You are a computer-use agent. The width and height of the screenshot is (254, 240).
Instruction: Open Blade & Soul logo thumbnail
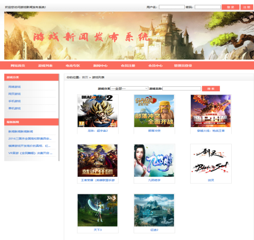click(x=211, y=161)
